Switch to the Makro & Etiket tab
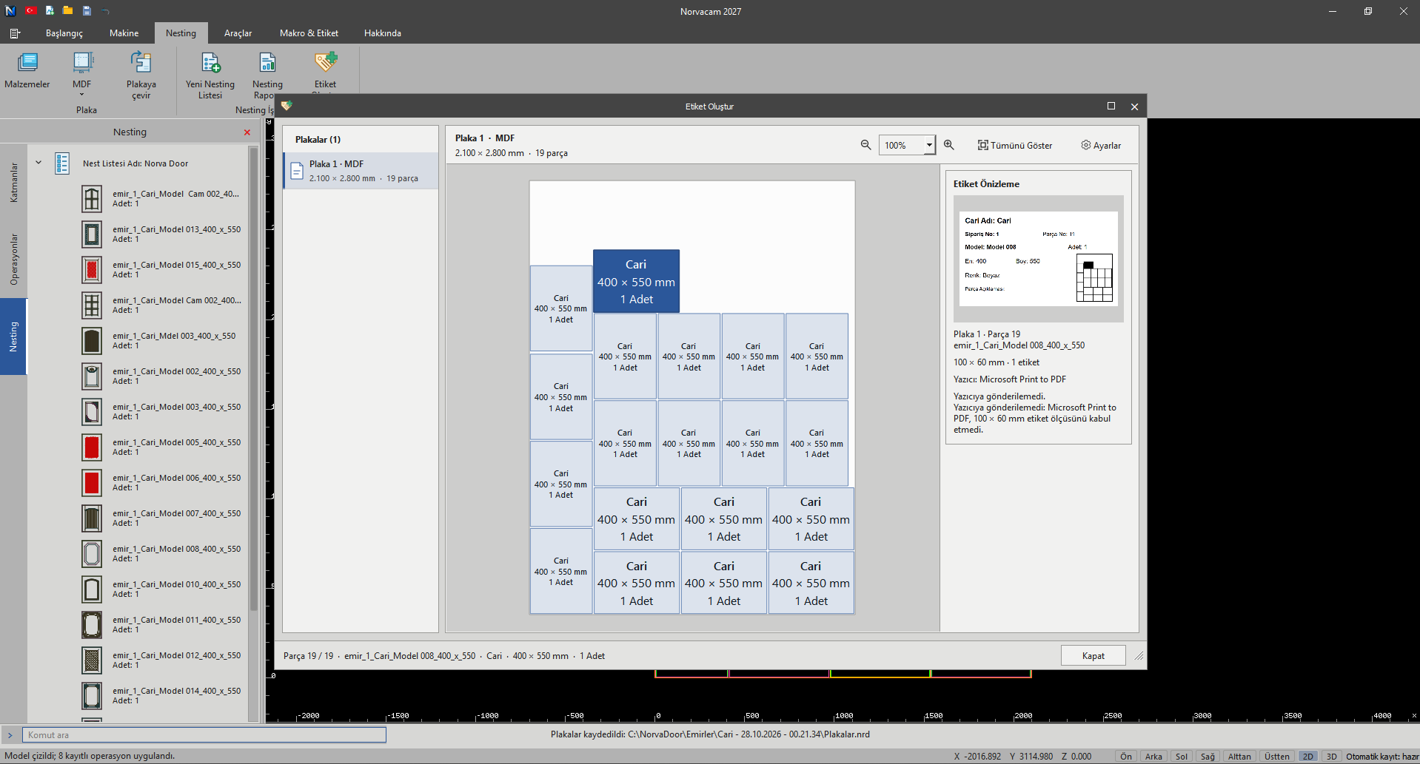Image resolution: width=1420 pixels, height=764 pixels. tap(309, 33)
